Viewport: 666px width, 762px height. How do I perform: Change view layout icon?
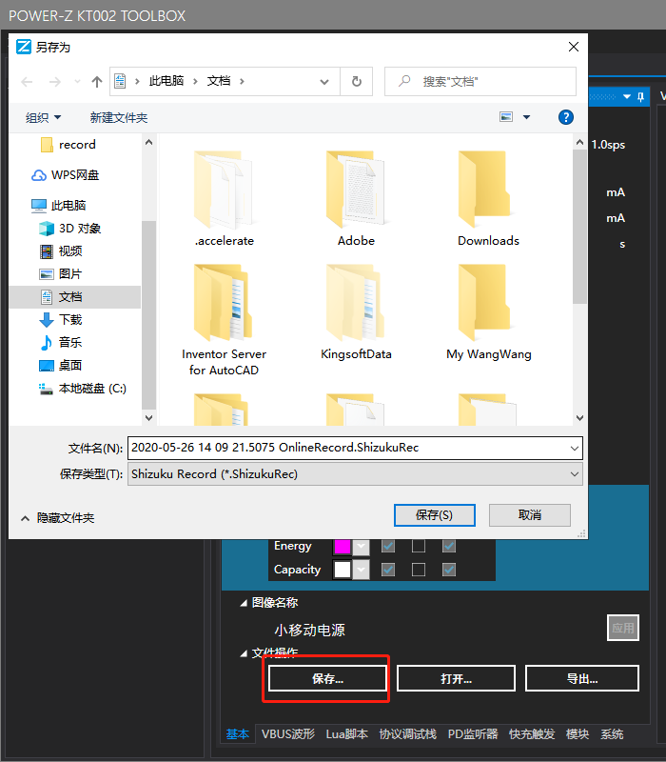click(506, 117)
